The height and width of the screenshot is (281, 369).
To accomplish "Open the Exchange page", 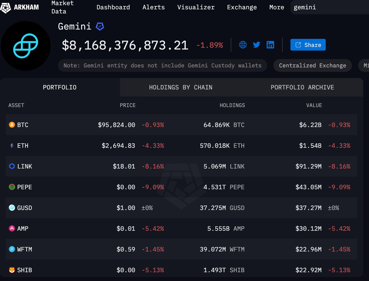I will click(242, 7).
